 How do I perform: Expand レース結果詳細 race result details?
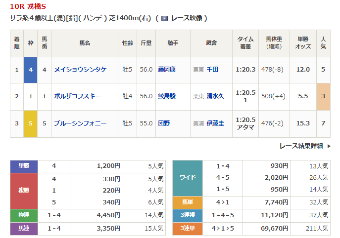click(x=301, y=146)
